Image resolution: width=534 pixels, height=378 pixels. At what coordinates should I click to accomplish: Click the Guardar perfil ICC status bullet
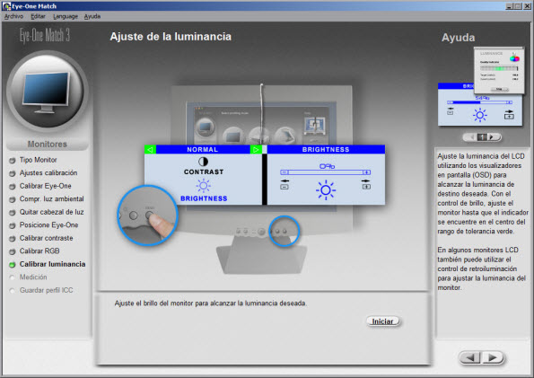(x=13, y=290)
